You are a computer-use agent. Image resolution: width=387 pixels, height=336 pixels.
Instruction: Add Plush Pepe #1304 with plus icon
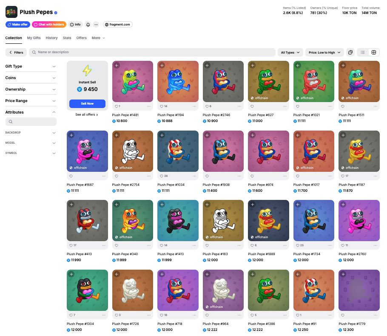71,274
